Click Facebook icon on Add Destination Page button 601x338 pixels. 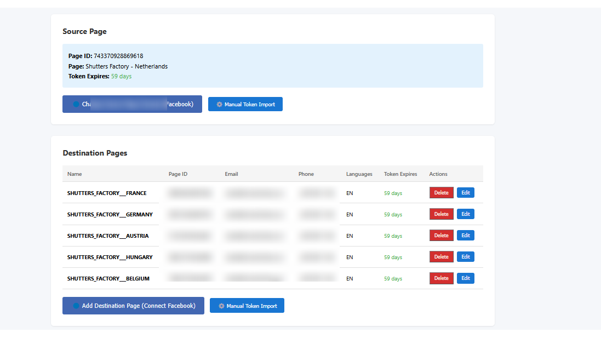[x=76, y=306]
